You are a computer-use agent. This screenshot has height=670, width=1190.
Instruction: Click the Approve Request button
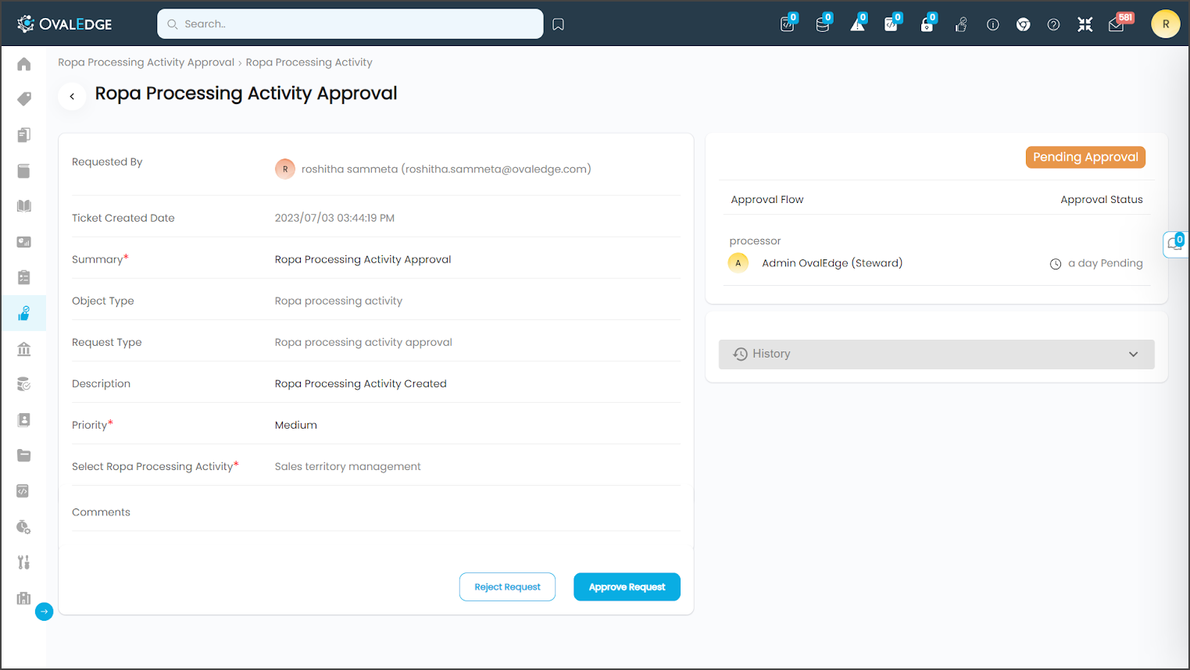coord(627,587)
